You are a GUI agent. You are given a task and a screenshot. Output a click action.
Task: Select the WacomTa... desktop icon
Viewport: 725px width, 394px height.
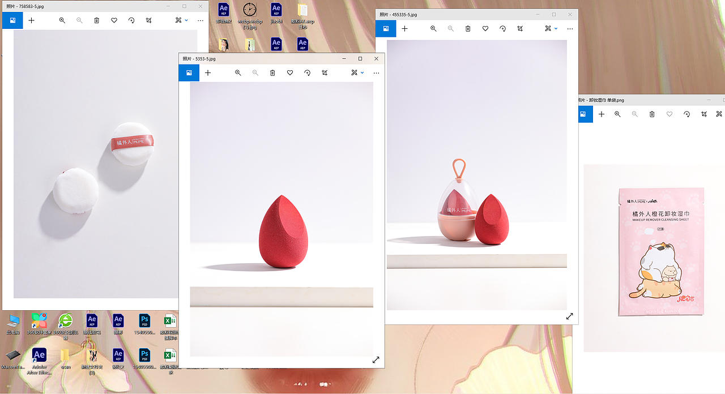point(12,359)
